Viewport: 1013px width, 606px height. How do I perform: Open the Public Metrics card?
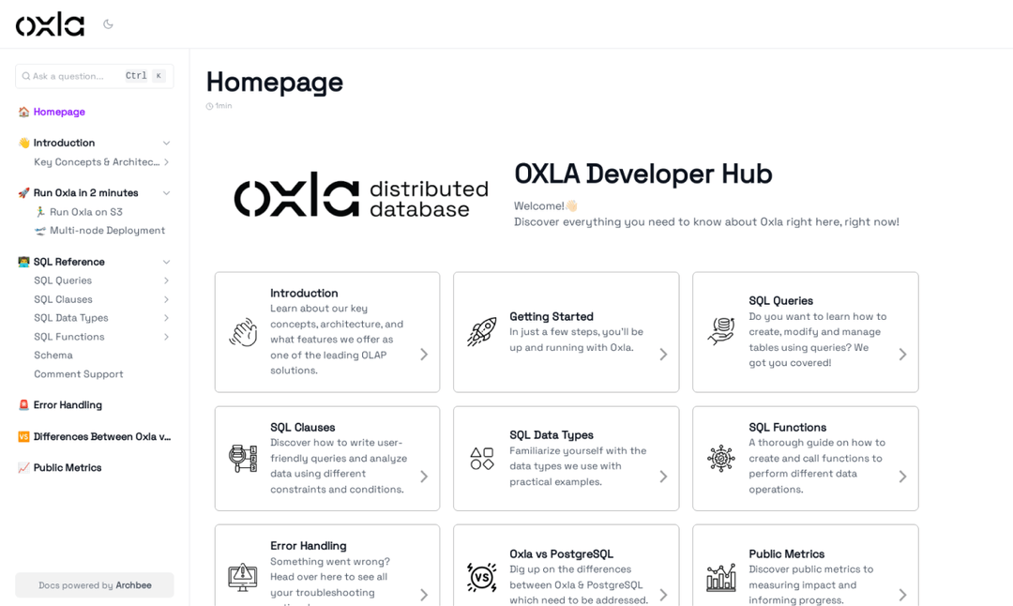pyautogui.click(x=806, y=566)
